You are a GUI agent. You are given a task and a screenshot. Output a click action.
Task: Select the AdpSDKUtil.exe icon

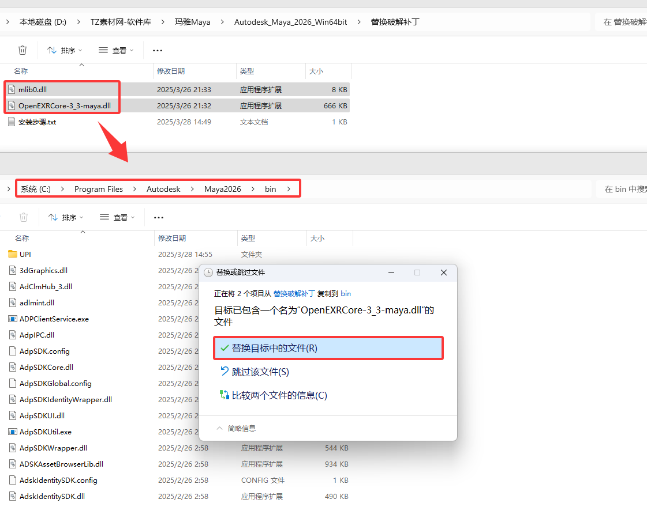[x=13, y=432]
